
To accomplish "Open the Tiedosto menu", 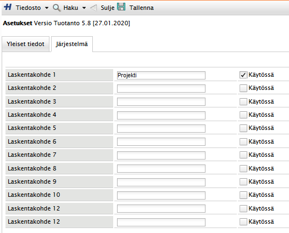I will click(28, 8).
